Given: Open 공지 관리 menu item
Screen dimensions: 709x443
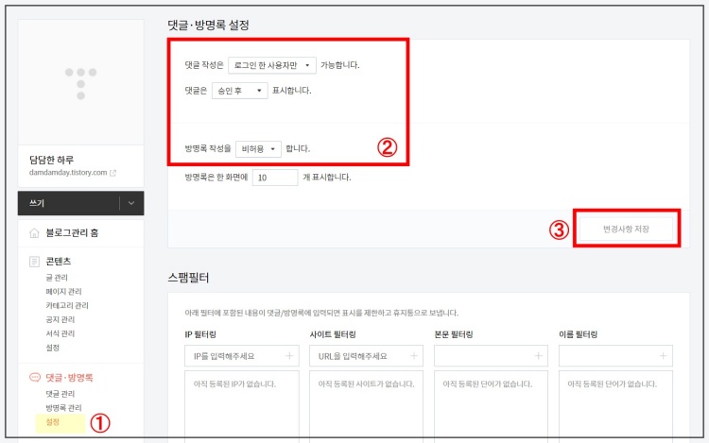Looking at the screenshot, I should point(61,319).
